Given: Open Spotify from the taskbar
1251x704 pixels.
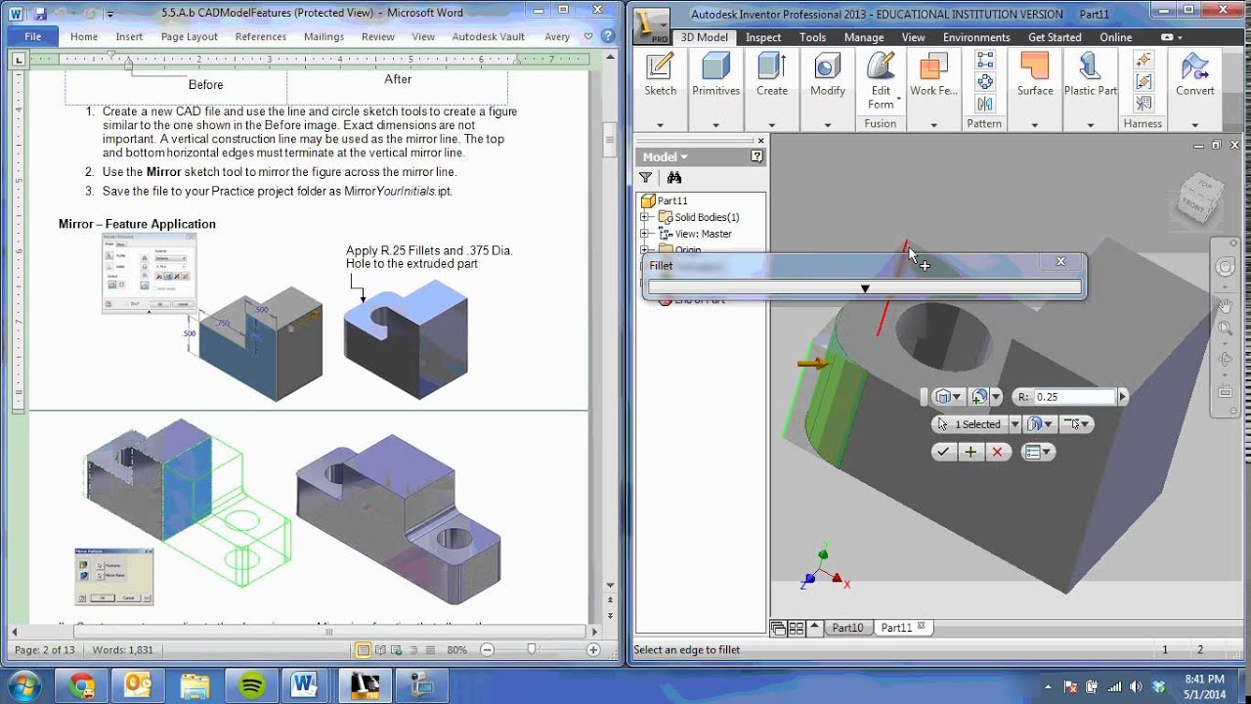Looking at the screenshot, I should point(251,685).
